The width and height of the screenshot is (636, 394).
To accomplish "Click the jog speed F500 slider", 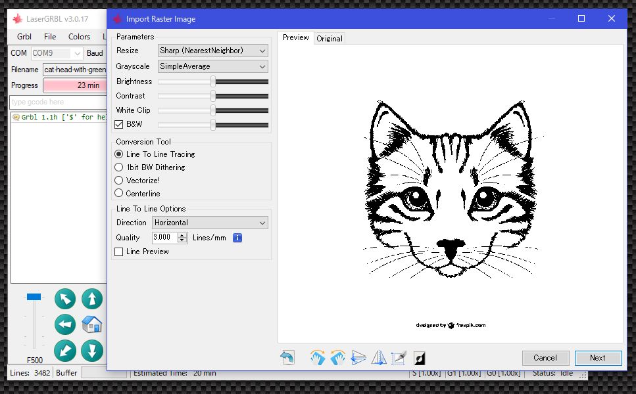I will click(34, 297).
